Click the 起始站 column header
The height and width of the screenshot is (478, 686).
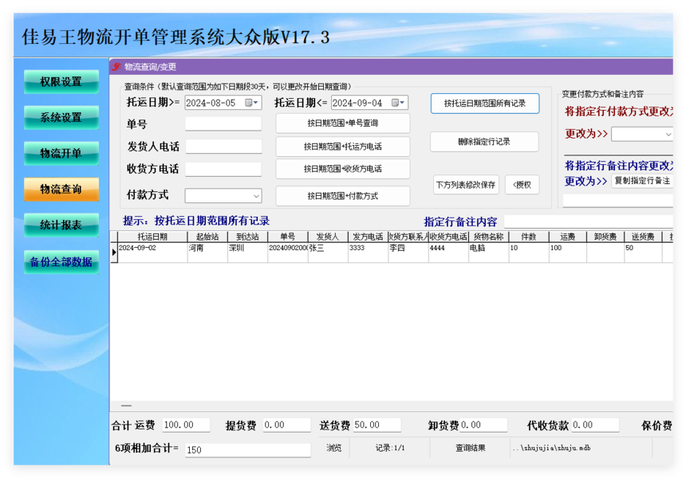(x=207, y=237)
